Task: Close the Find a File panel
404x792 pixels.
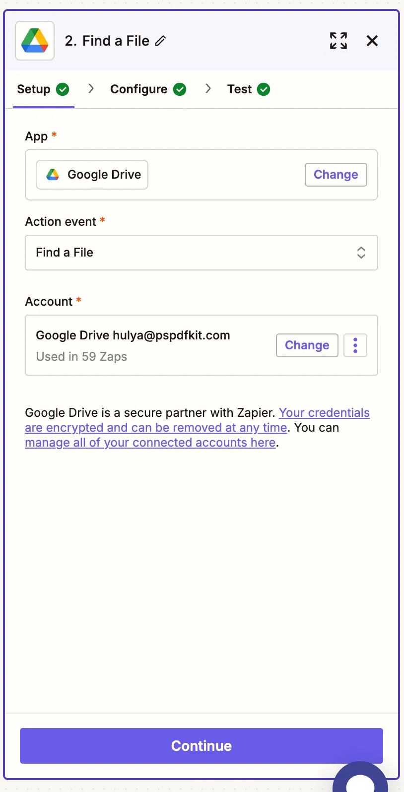Action: (372, 41)
